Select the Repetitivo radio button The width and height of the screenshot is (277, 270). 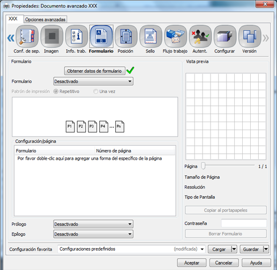pyautogui.click(x=56, y=92)
